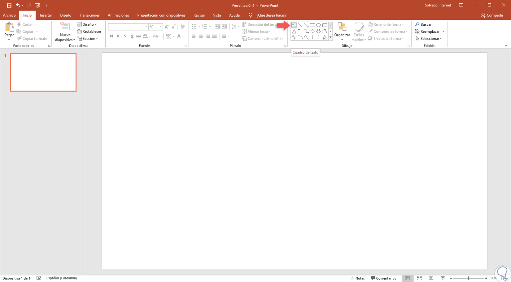Toggle justify text alignment
511x282 pixels.
point(214,36)
